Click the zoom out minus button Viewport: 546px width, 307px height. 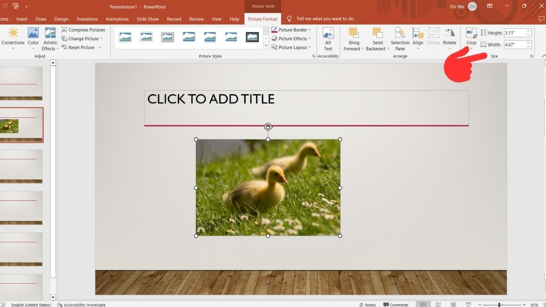tap(480, 305)
